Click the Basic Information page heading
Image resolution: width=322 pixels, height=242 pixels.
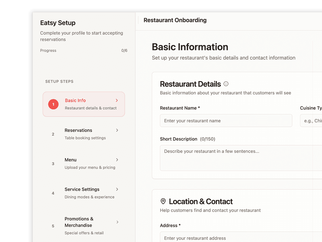pos(190,47)
